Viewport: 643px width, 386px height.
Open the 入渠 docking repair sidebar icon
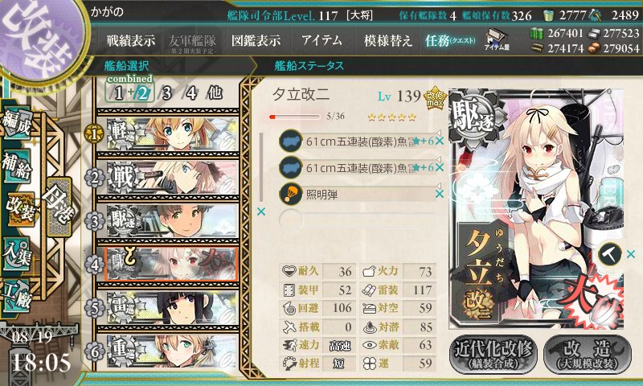tap(17, 254)
